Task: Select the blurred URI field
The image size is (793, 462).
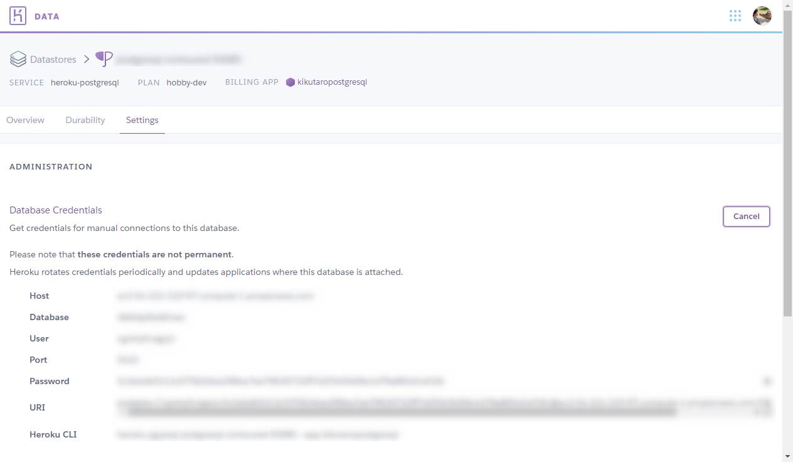Action: click(444, 407)
